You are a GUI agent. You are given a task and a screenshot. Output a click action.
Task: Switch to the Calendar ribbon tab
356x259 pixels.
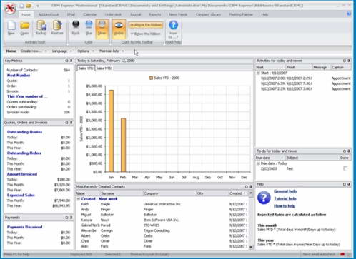coord(89,14)
